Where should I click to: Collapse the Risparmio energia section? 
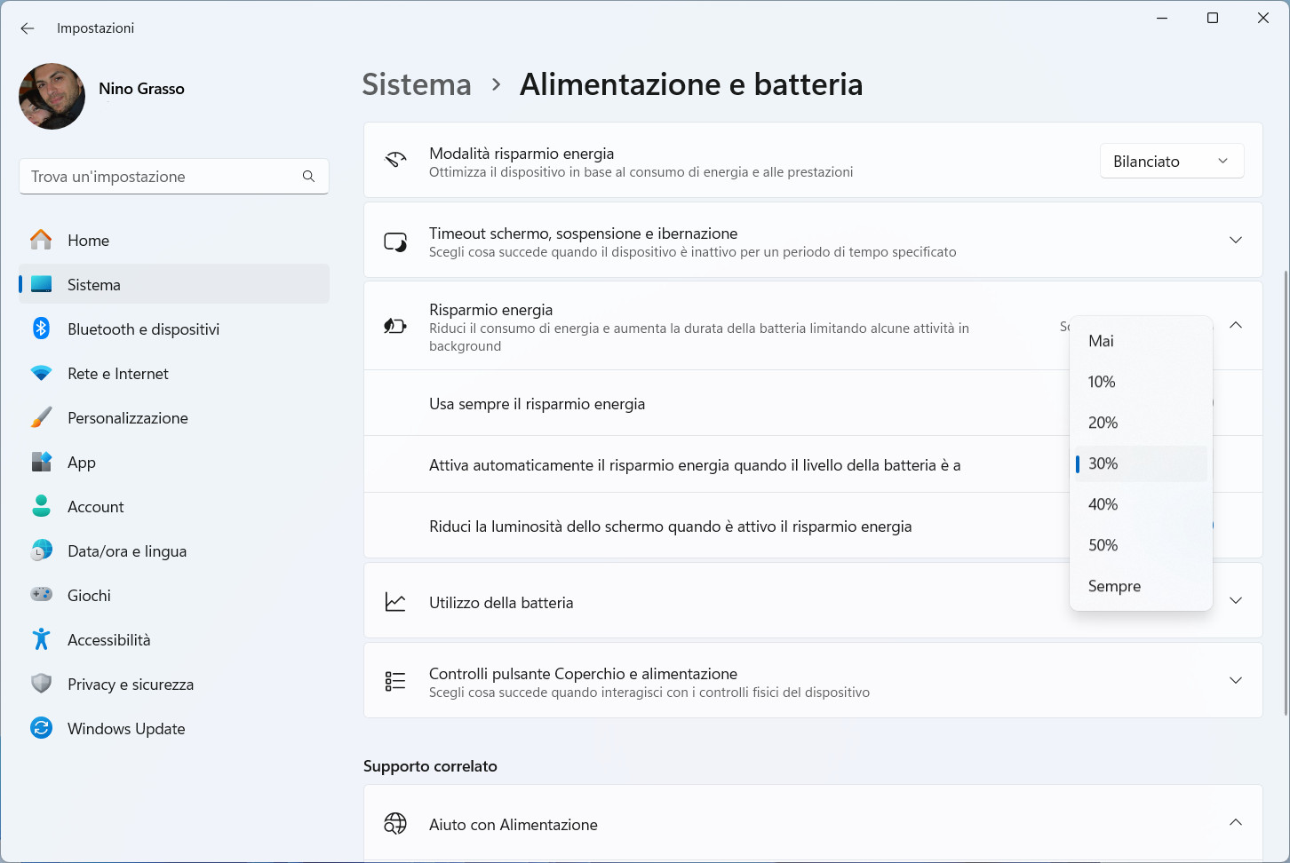(x=1235, y=325)
